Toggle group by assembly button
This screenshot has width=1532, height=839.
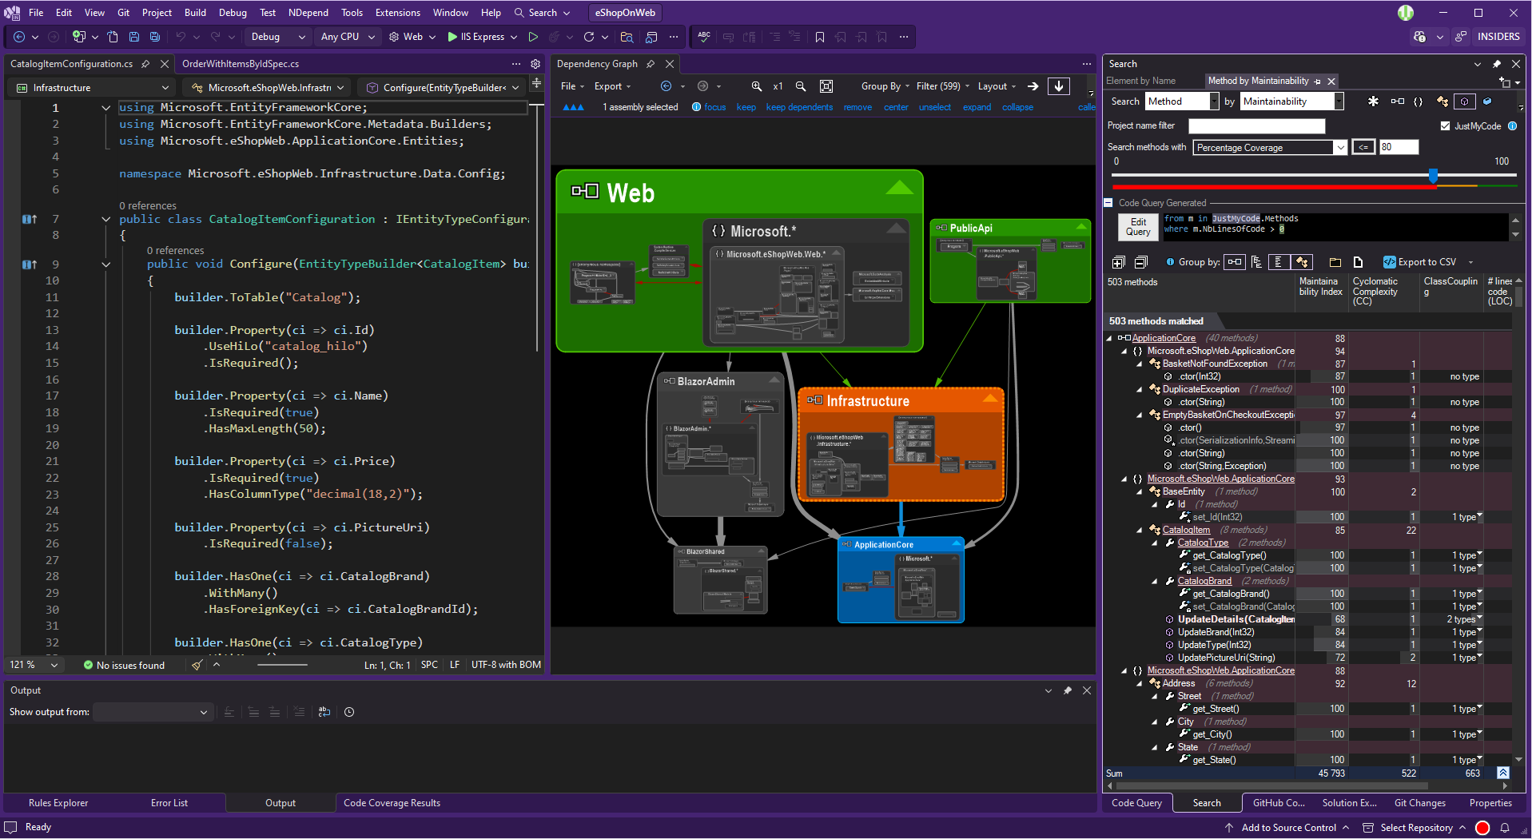click(1234, 262)
